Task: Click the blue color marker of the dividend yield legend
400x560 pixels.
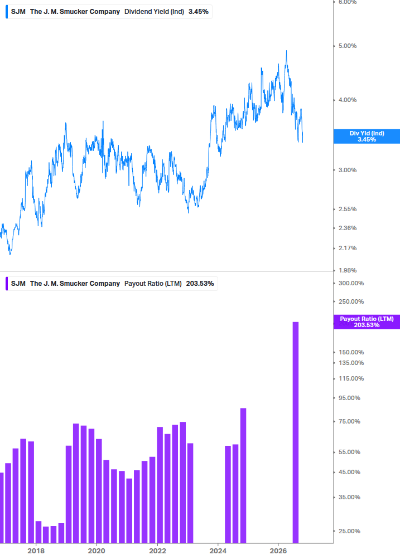Action: click(7, 12)
